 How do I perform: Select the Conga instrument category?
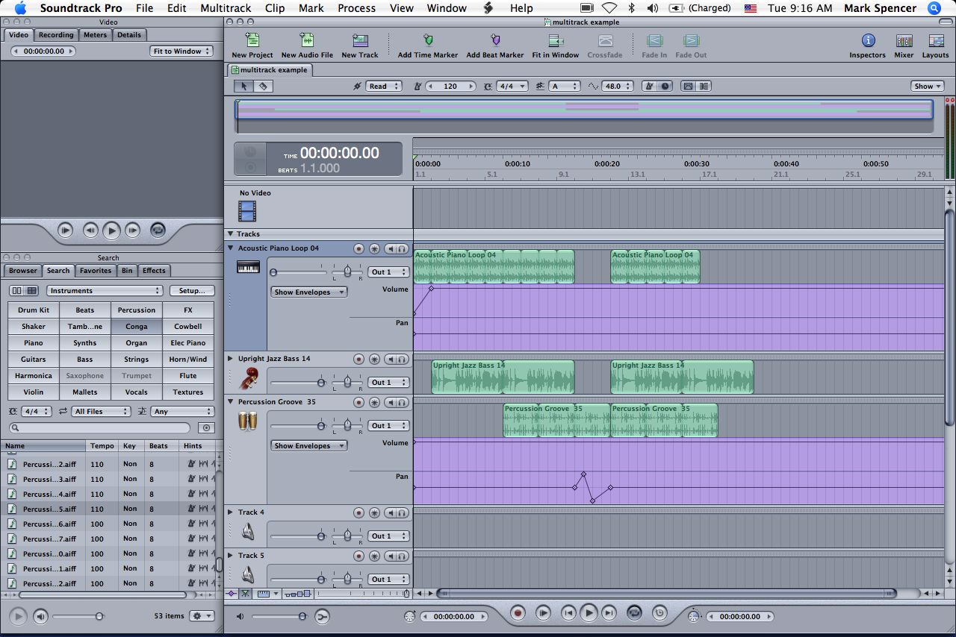[136, 326]
